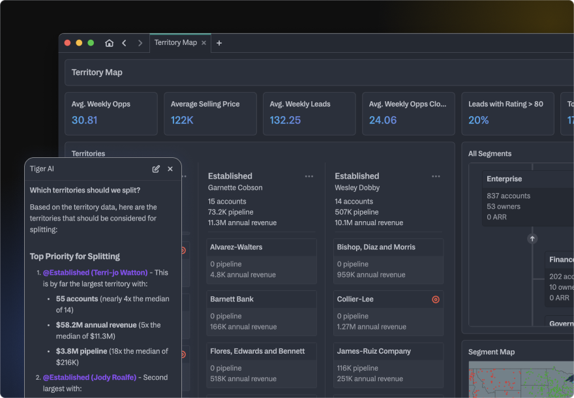Click the 30.81 value
The height and width of the screenshot is (398, 574).
(85, 120)
